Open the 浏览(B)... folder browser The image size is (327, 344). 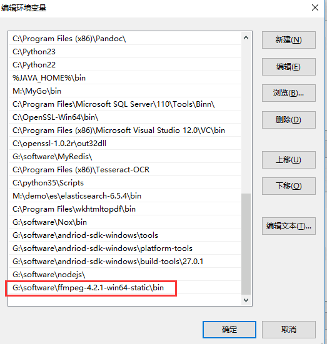click(x=288, y=93)
